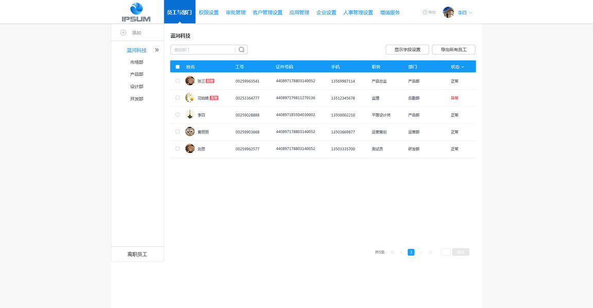Open the 离职员工 section
The image size is (593, 308).
(x=137, y=254)
